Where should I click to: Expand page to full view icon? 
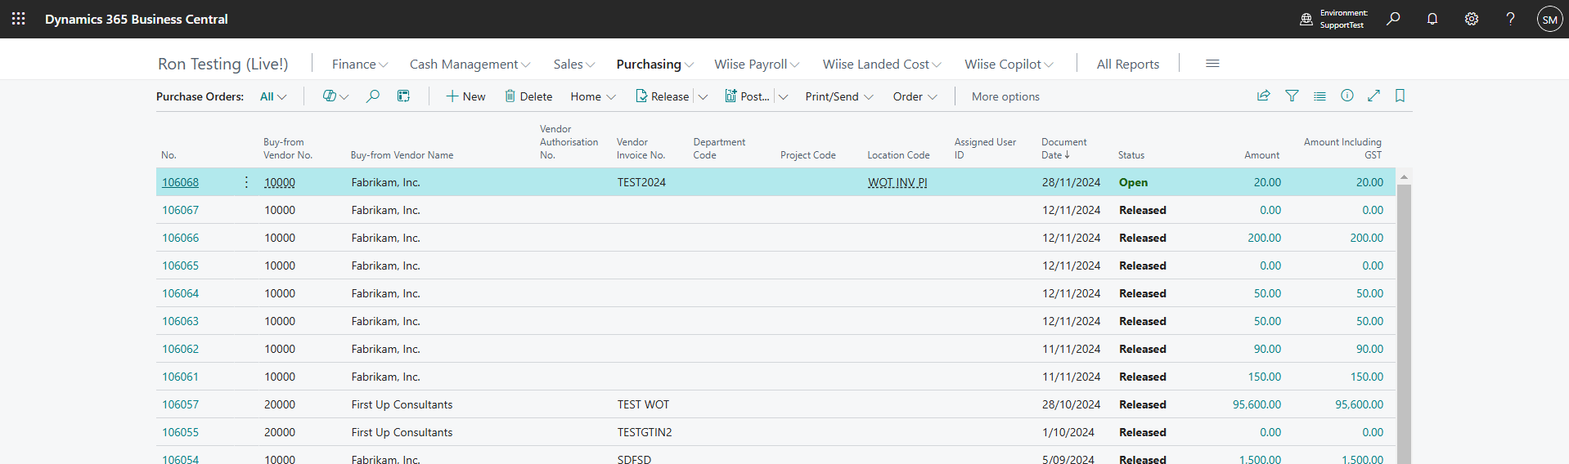[1374, 96]
